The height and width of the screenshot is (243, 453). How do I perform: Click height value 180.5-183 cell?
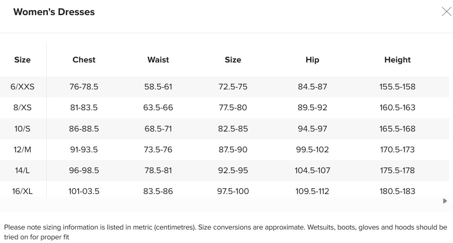coord(397,191)
